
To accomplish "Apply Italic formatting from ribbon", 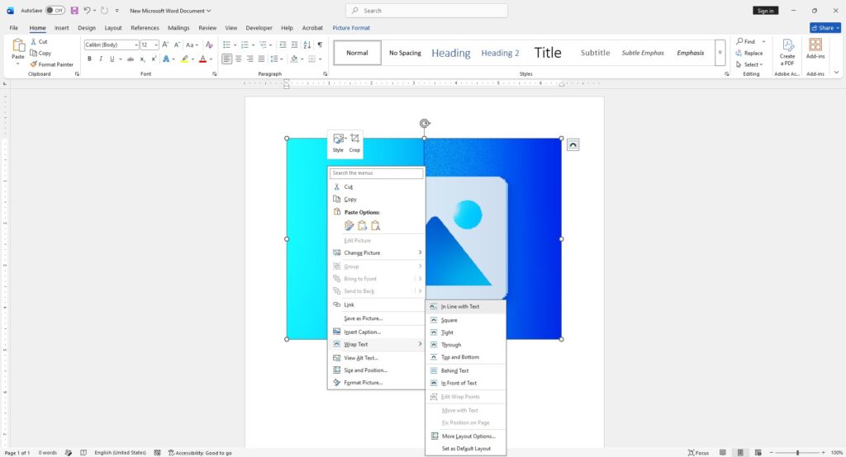I will point(100,59).
